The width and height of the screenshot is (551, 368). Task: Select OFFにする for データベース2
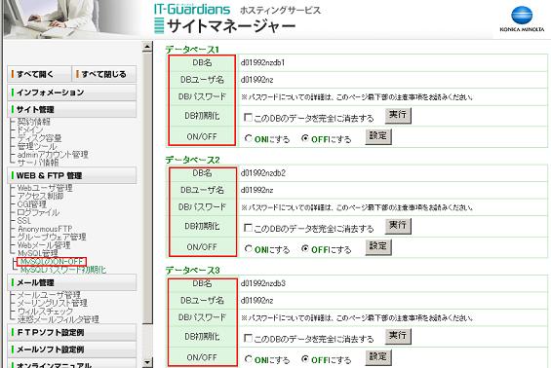305,249
